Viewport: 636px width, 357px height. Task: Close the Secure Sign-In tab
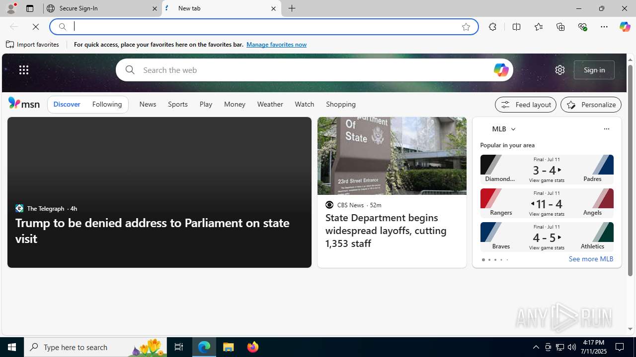(x=155, y=8)
